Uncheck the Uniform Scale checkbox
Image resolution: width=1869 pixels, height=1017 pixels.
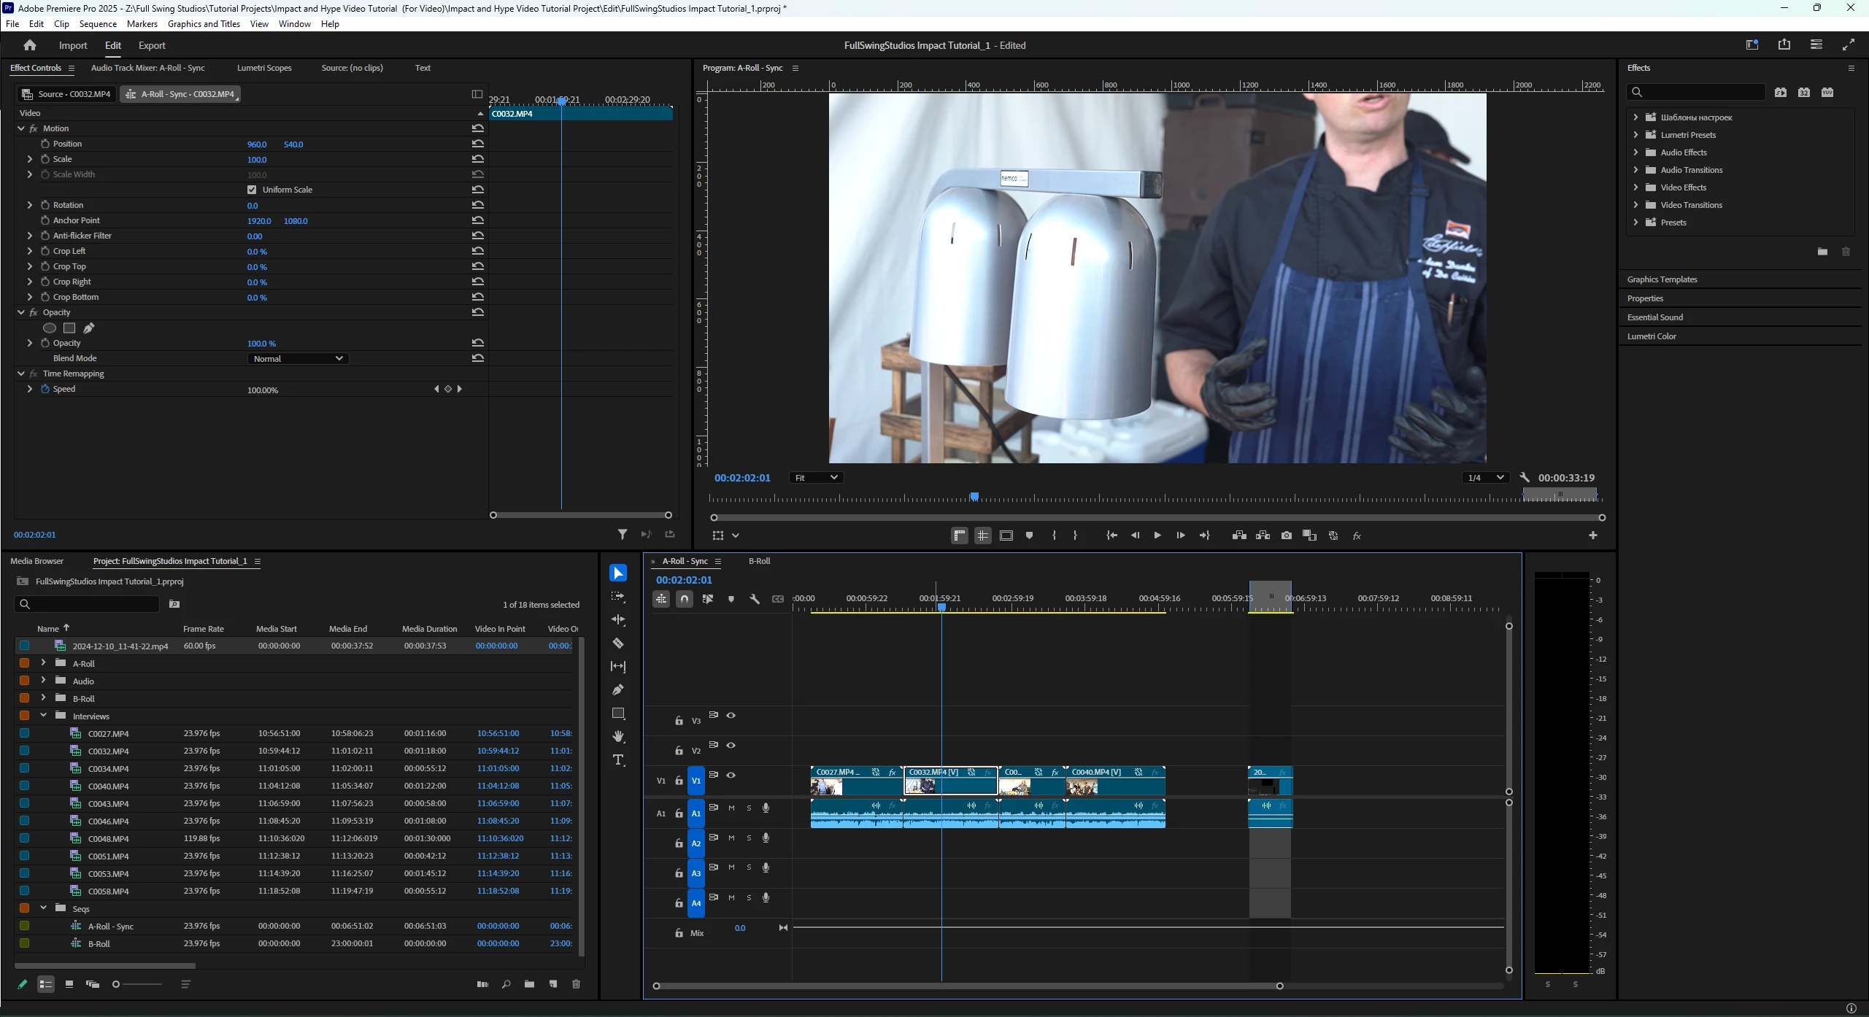pyautogui.click(x=252, y=190)
